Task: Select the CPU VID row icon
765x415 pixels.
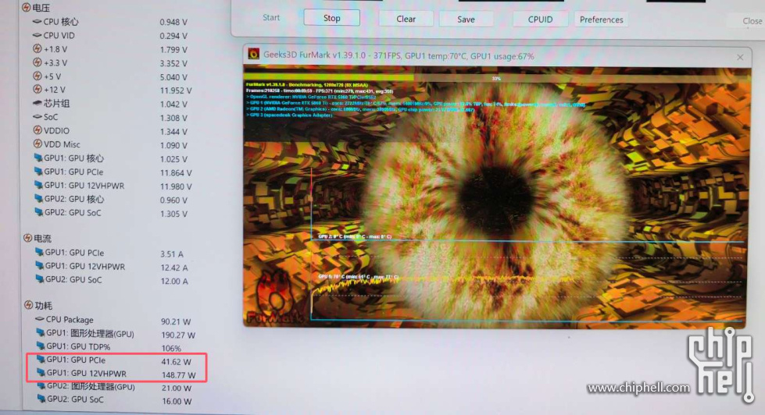Action: [x=37, y=35]
